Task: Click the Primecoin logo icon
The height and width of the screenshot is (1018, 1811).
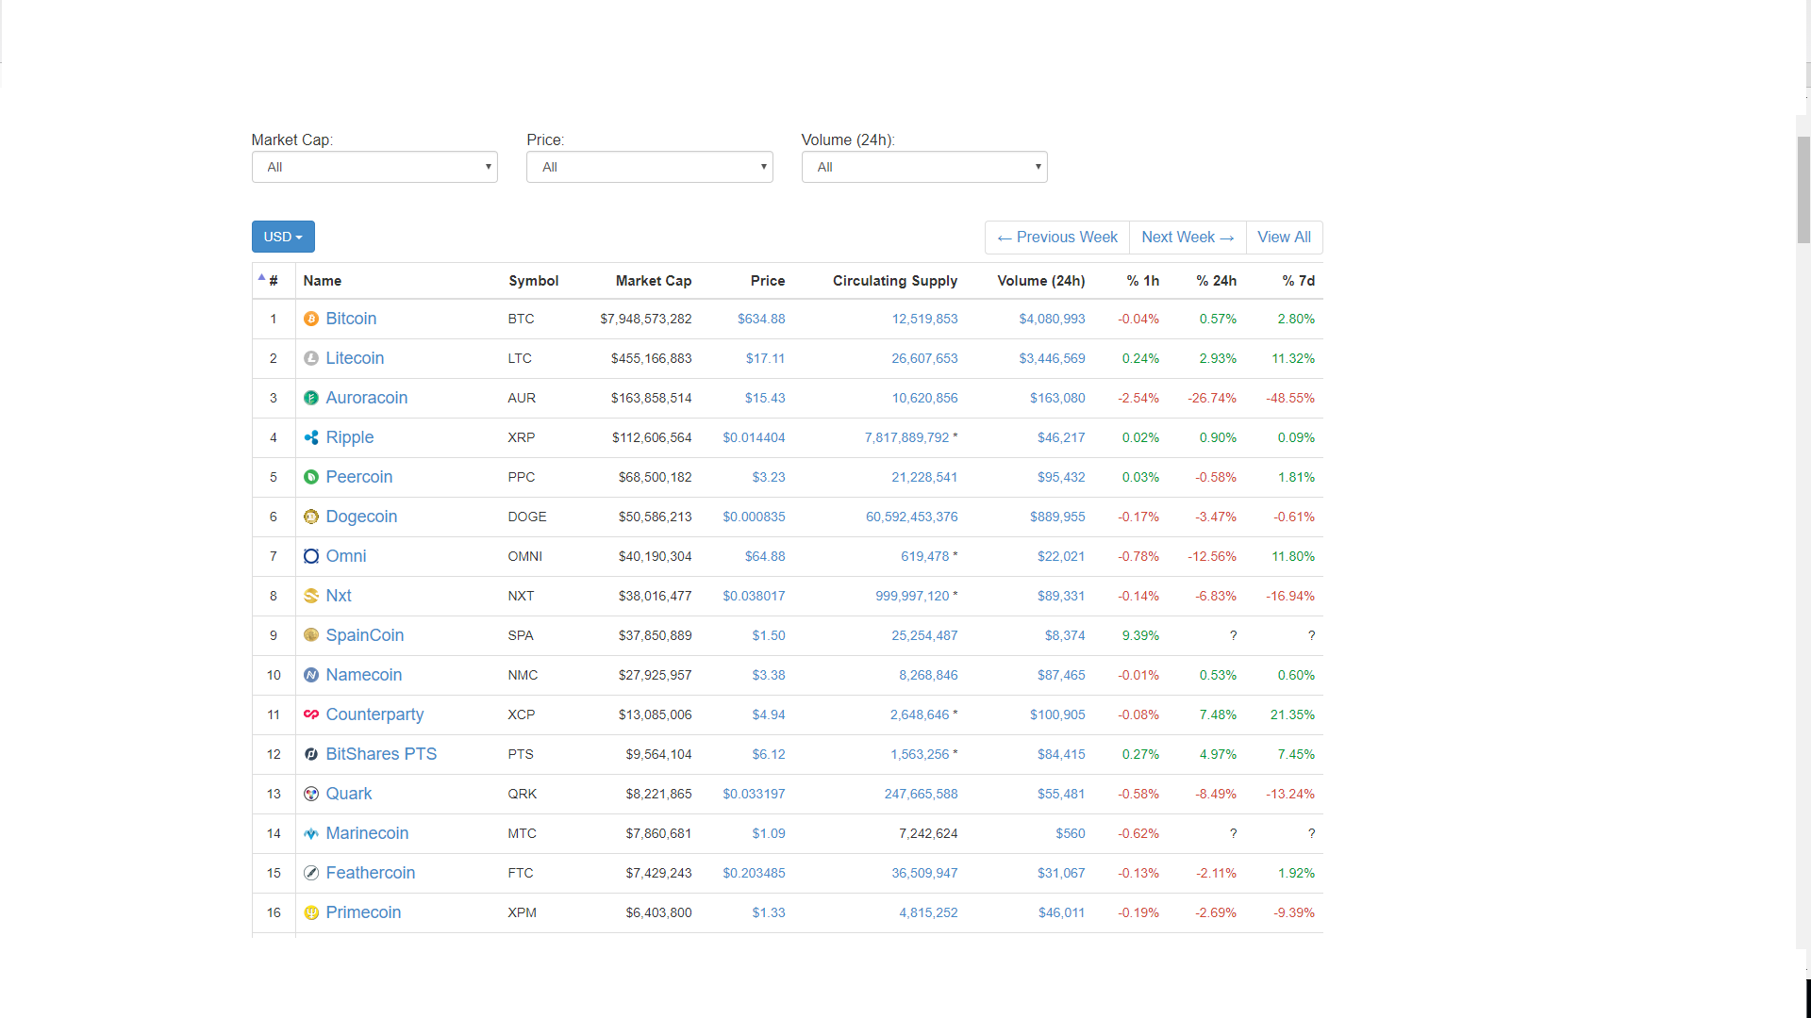Action: (x=311, y=913)
